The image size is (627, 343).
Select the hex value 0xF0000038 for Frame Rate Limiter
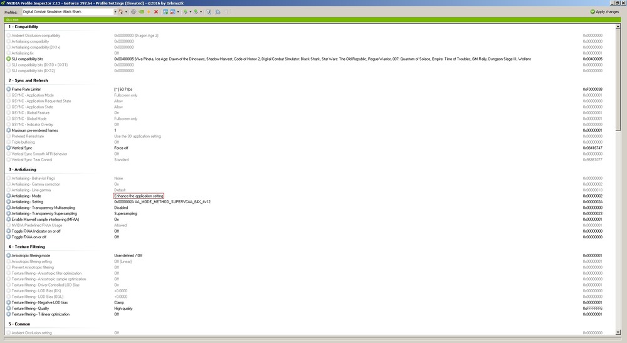(593, 89)
